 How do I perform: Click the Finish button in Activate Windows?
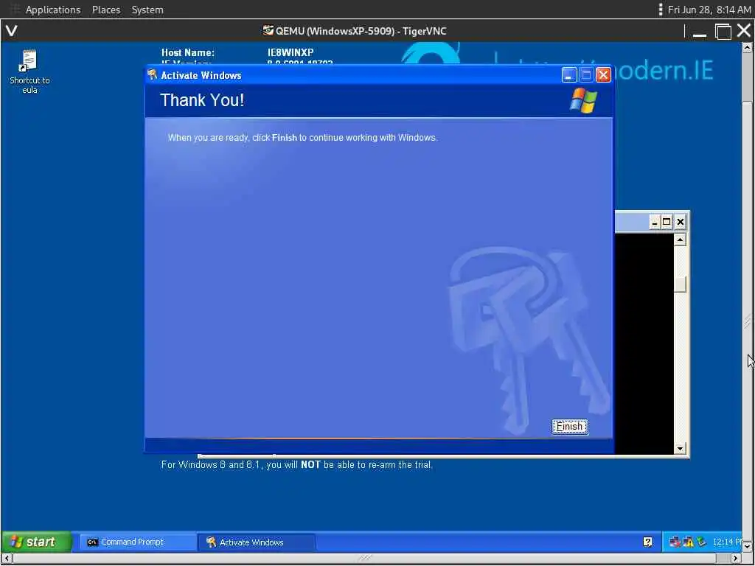click(570, 427)
